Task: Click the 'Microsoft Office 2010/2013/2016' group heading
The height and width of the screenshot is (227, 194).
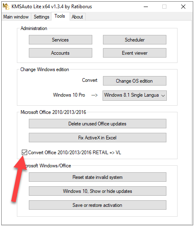Action: [x=54, y=112]
